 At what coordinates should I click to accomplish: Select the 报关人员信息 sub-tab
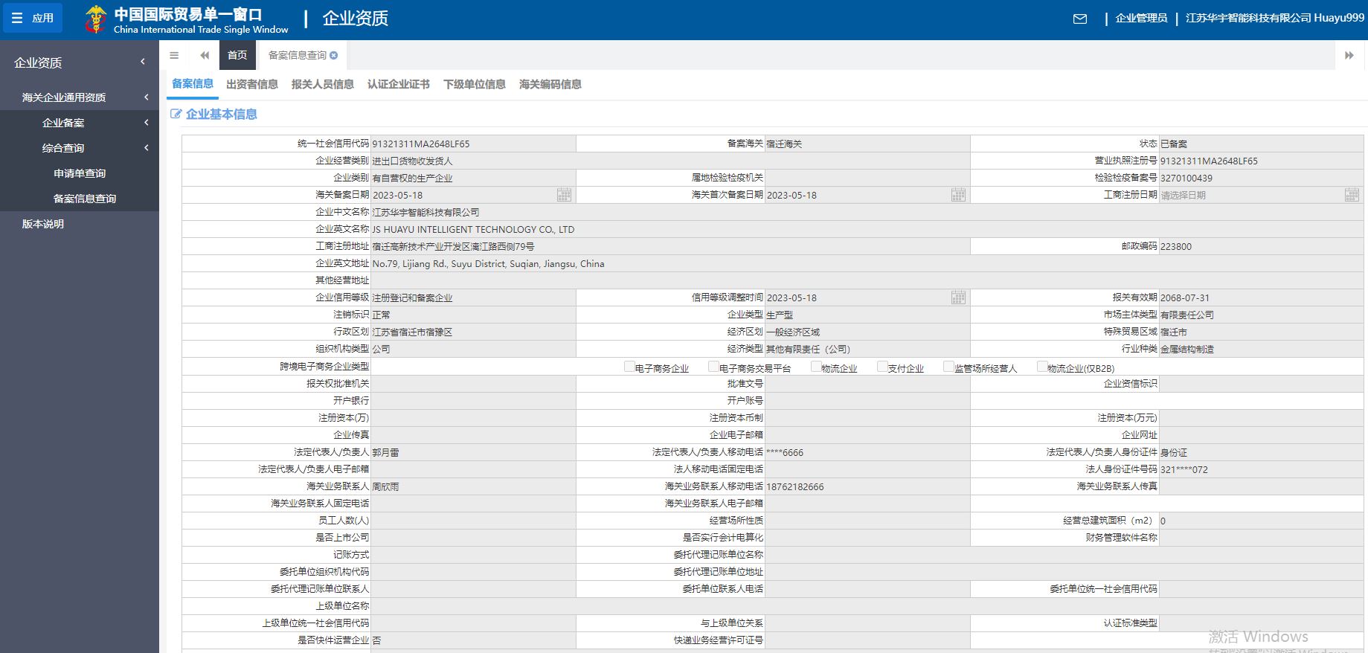(x=323, y=84)
